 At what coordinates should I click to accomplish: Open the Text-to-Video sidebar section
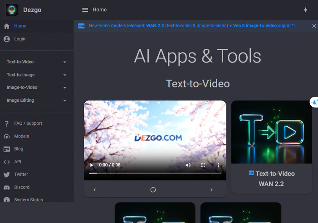37,62
